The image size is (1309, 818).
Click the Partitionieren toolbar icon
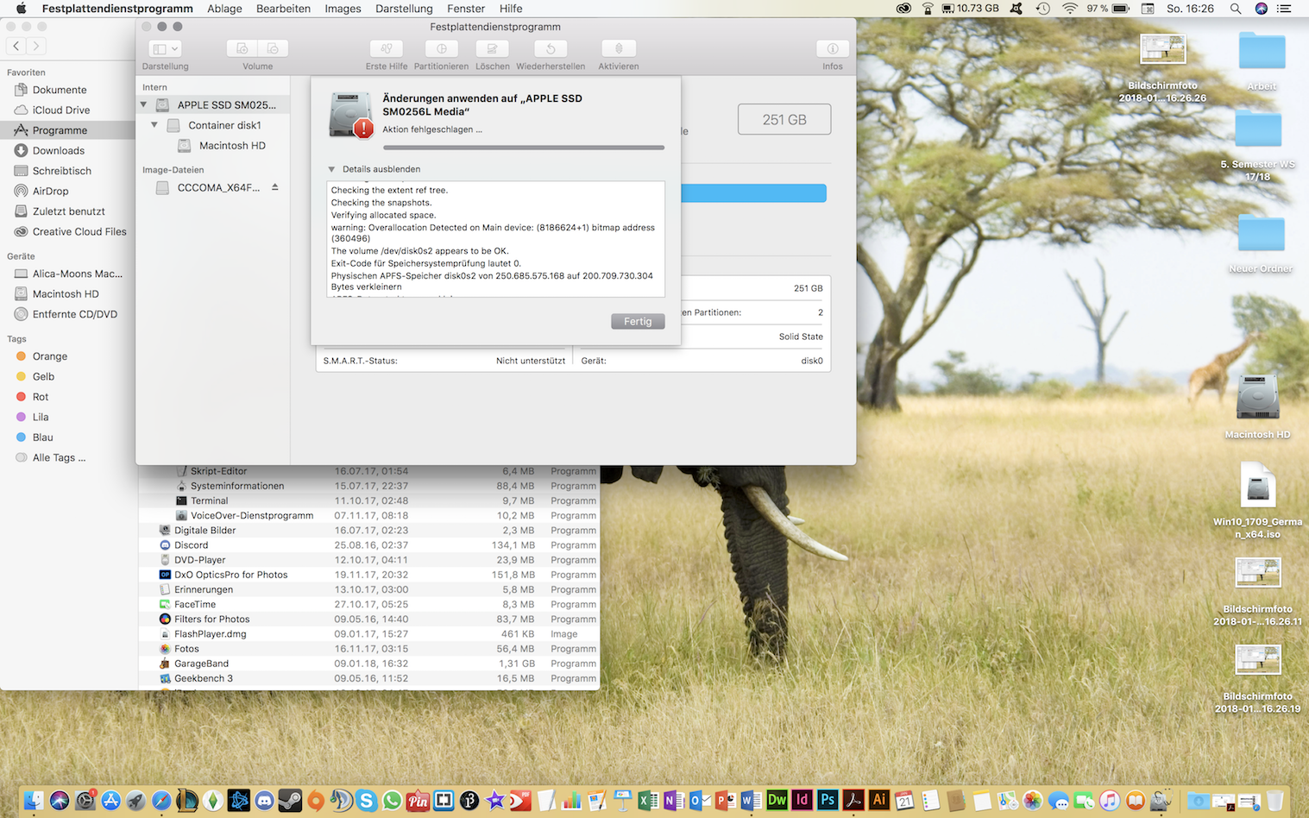(441, 49)
